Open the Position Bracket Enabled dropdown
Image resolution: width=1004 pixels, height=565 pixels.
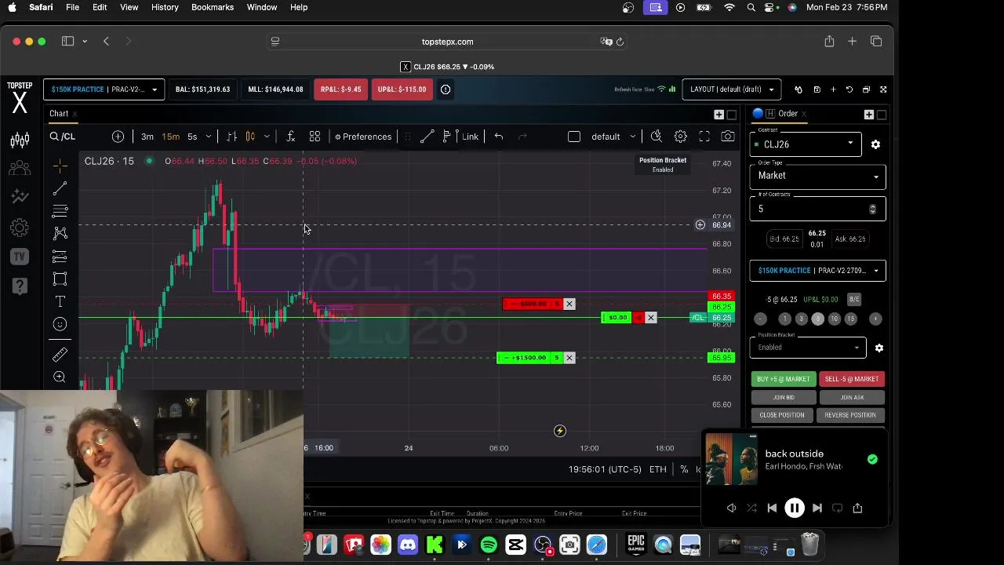tap(807, 347)
